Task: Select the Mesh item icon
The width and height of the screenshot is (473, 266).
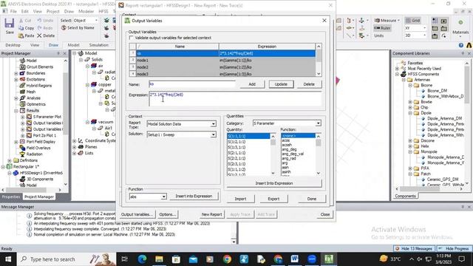Action: [22, 92]
